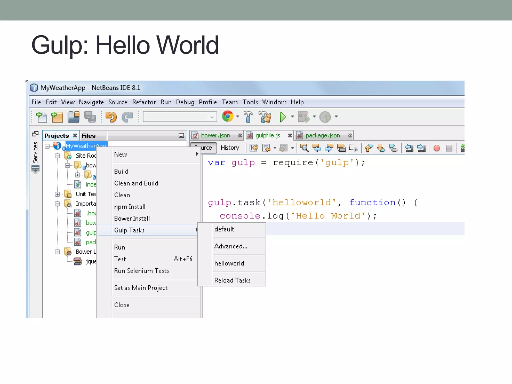The width and height of the screenshot is (512, 384).
Task: Open the Profile Project dropdown arrow
Action: coord(336,116)
